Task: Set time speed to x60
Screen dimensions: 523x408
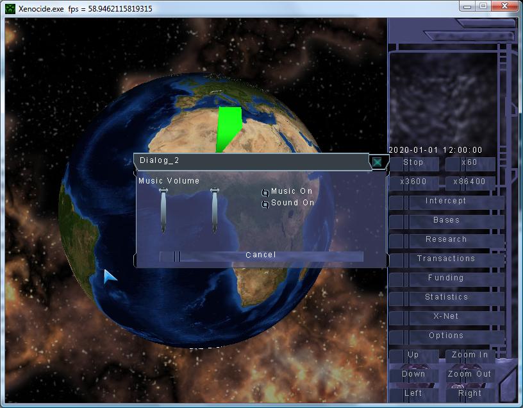Action: pos(470,164)
